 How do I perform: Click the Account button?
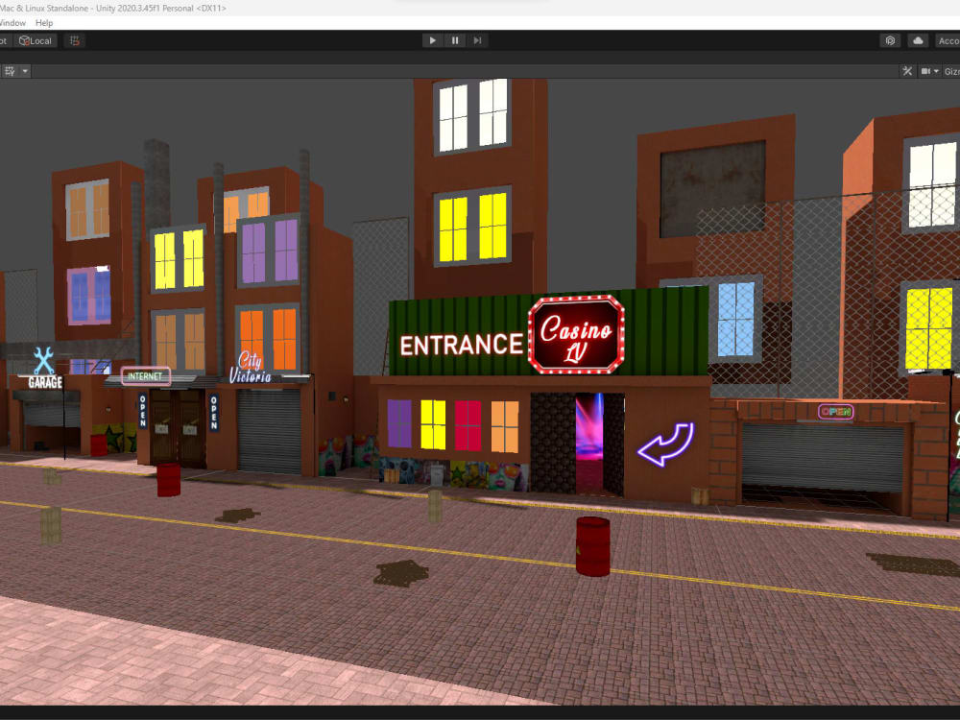(948, 40)
